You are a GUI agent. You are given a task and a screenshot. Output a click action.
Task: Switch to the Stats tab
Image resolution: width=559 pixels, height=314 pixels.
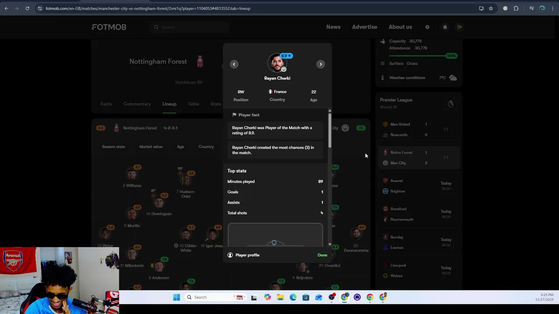(x=216, y=104)
